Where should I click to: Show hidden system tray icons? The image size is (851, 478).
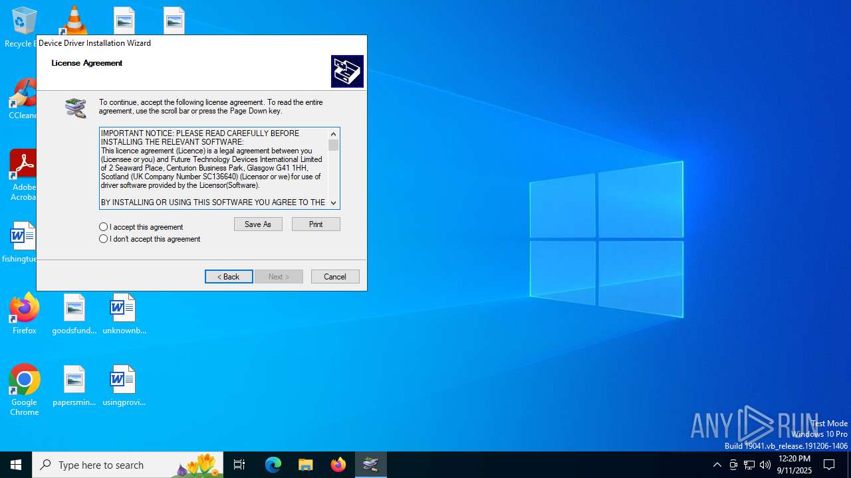point(717,465)
